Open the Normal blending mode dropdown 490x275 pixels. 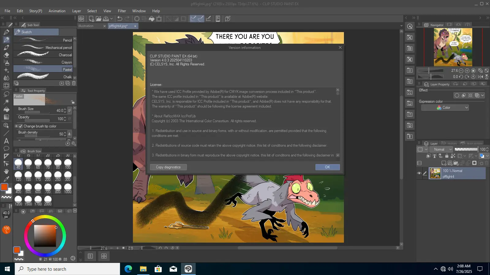point(441,149)
